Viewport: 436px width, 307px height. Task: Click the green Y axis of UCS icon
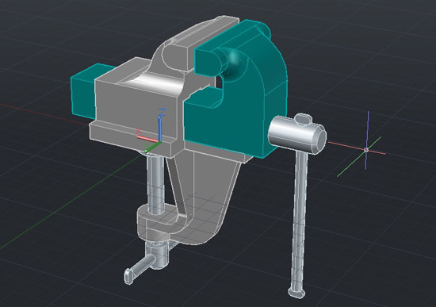click(152, 147)
